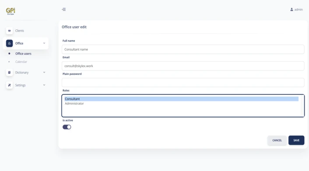This screenshot has width=309, height=171.
Task: Click the Dictionary book icon
Action: 9,73
